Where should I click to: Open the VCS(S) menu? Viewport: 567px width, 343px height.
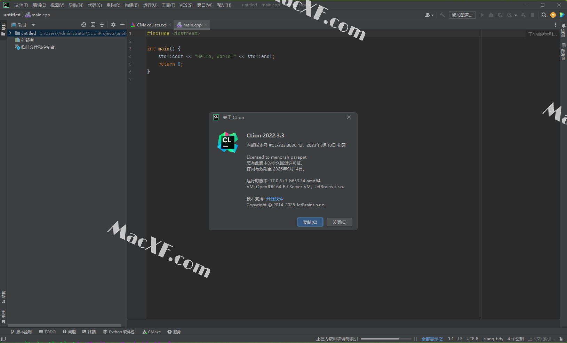(x=186, y=5)
